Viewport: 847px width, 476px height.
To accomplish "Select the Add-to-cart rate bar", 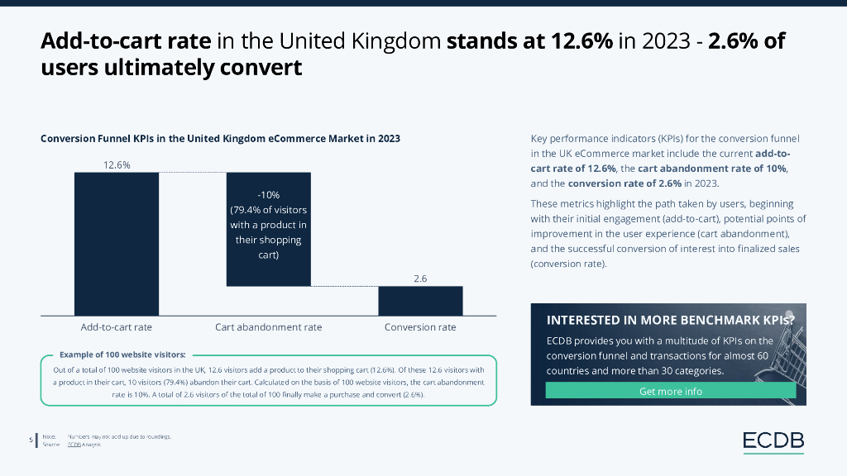I will click(116, 243).
